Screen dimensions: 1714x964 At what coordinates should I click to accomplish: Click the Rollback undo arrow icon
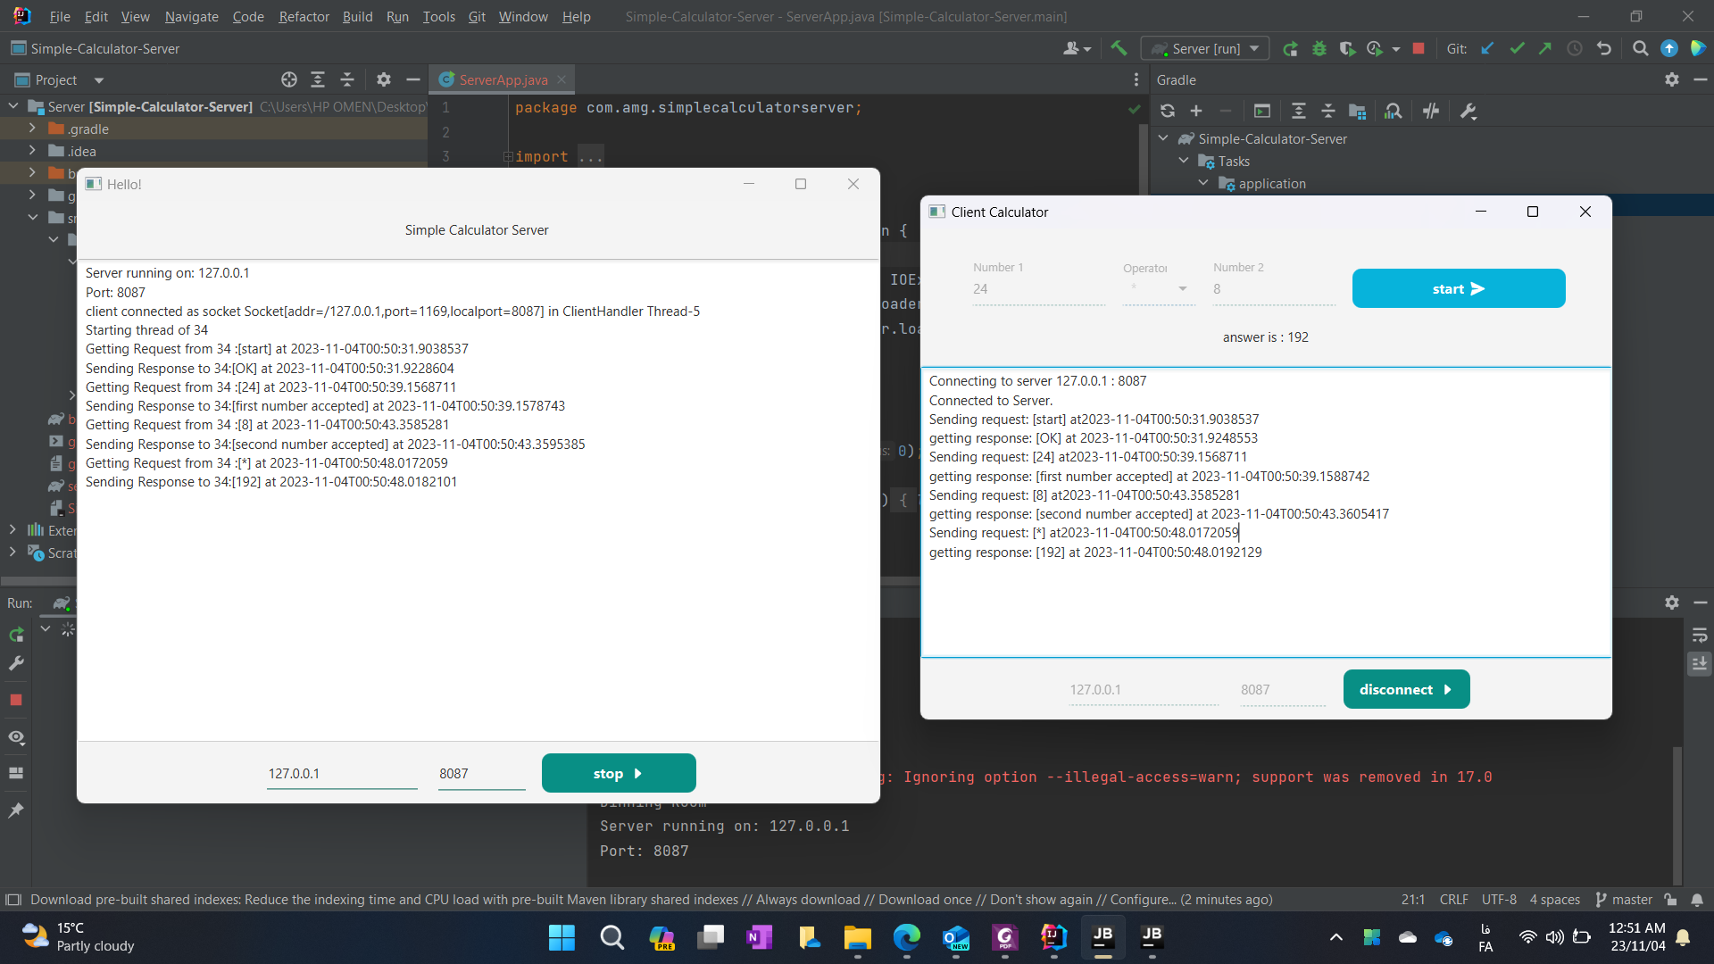coord(1604,48)
